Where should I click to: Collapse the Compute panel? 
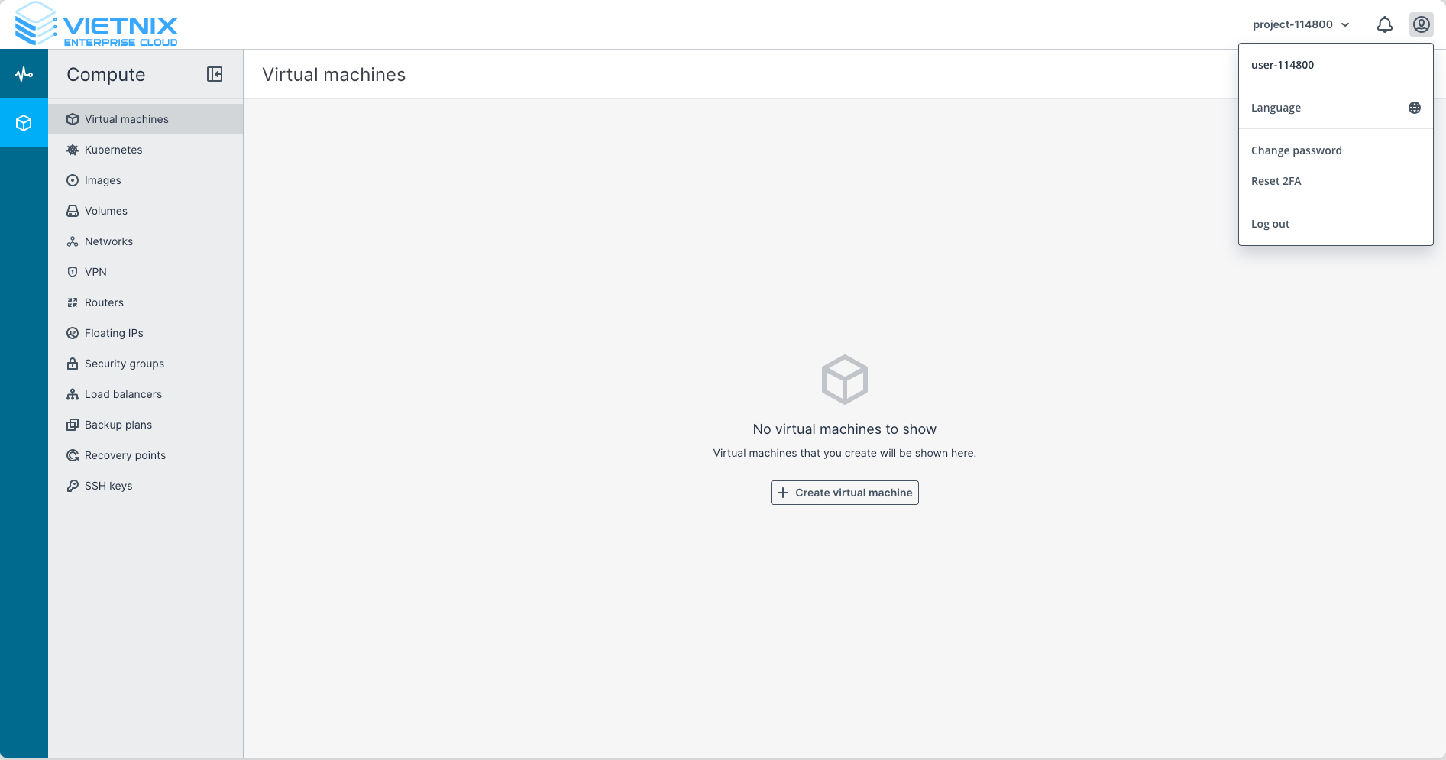(215, 74)
